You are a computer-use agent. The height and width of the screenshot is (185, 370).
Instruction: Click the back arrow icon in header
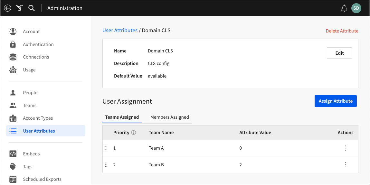(7, 8)
